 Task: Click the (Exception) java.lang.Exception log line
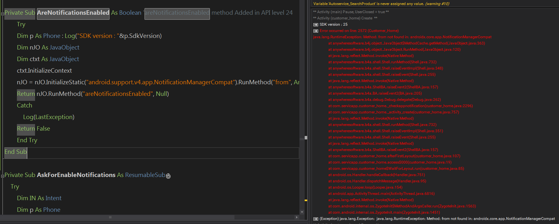coord(437,219)
